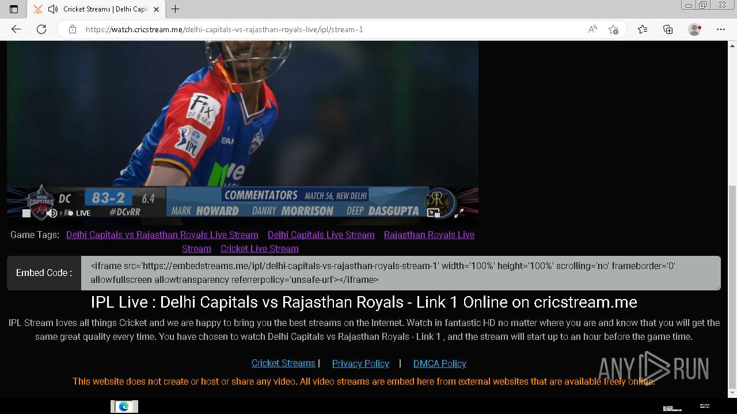Mute the tab via its audio icon
Viewport: 737px width, 414px height.
[x=53, y=9]
